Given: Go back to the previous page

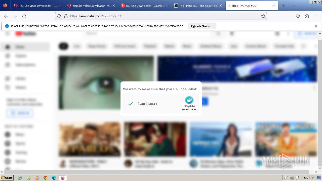Looking at the screenshot, I should click(6, 16).
